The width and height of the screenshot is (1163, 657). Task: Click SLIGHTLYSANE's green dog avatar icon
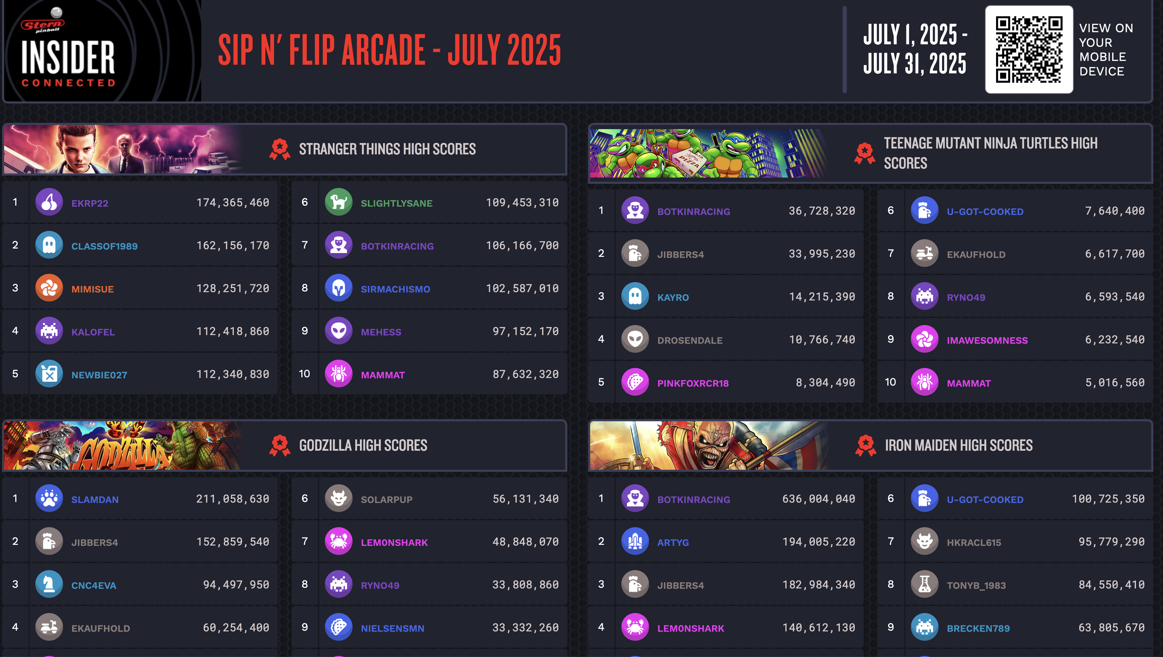tap(339, 202)
